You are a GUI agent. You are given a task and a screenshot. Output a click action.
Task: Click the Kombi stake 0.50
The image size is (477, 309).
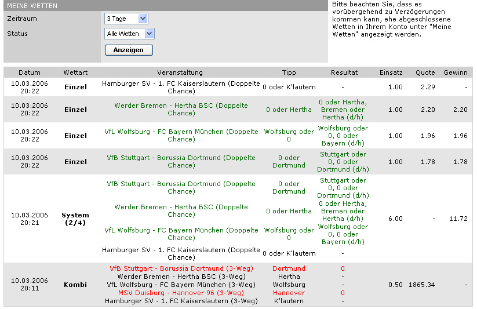point(395,285)
